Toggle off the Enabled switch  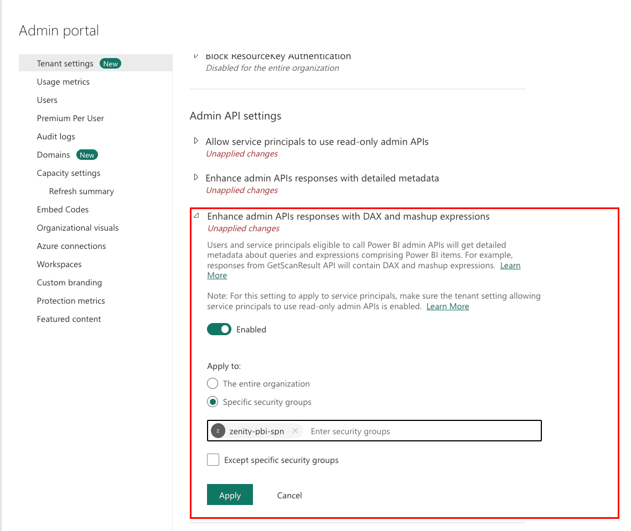[x=219, y=329]
